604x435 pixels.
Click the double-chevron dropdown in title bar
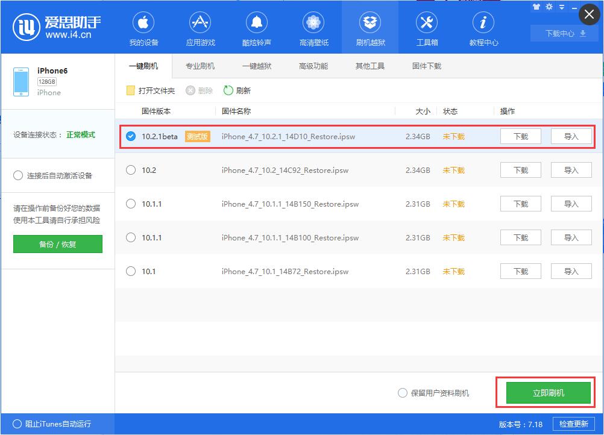[x=561, y=7]
